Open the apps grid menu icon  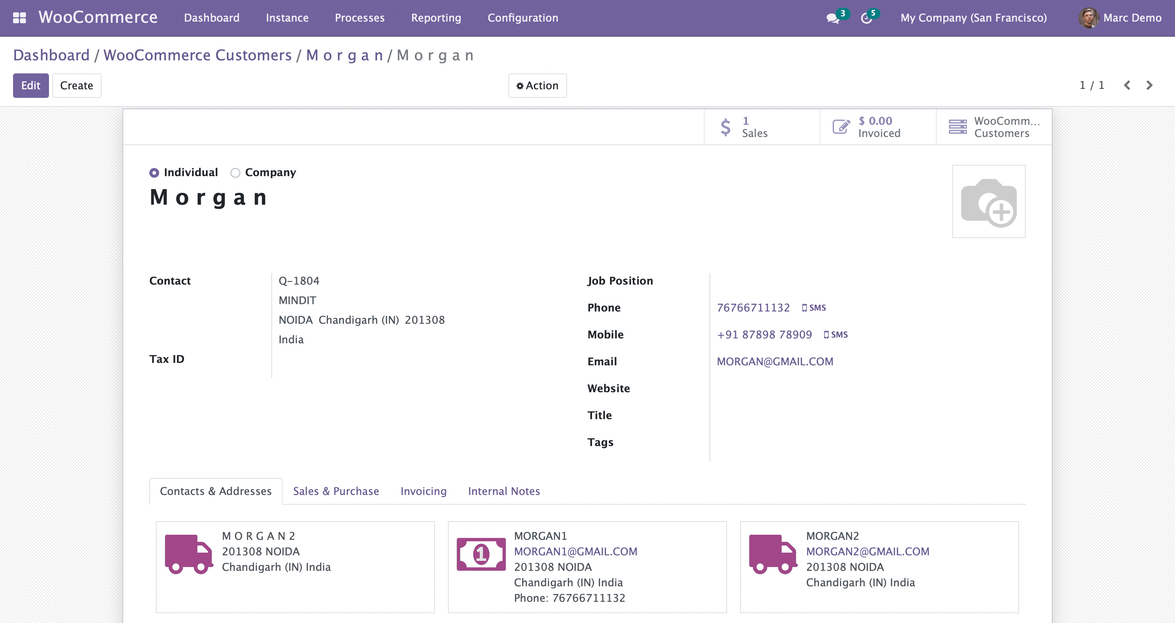[x=19, y=18]
